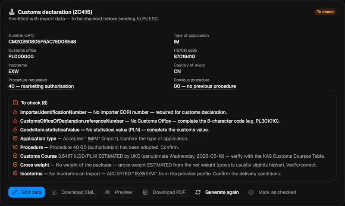Click the underlined 40 00 procedure code

80,147
